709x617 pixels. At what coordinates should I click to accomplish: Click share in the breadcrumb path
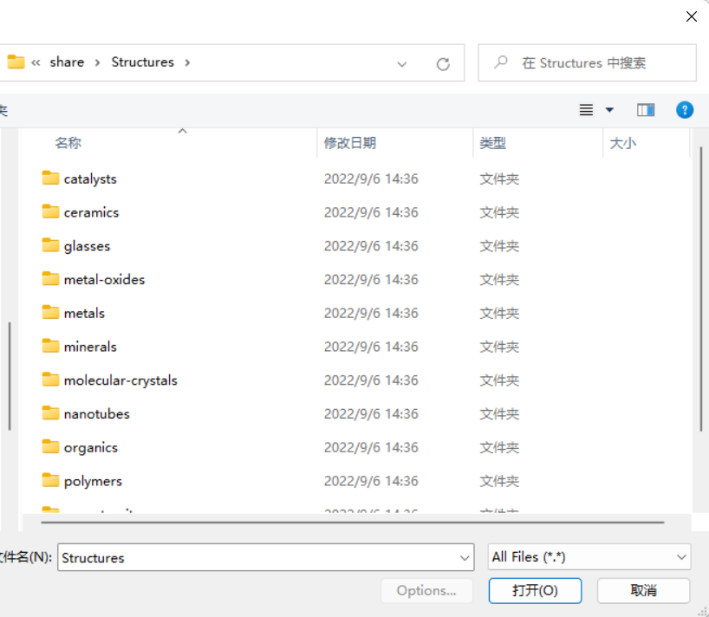click(x=67, y=62)
